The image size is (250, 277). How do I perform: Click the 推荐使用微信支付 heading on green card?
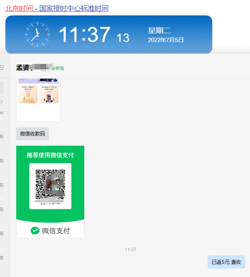coord(50,155)
